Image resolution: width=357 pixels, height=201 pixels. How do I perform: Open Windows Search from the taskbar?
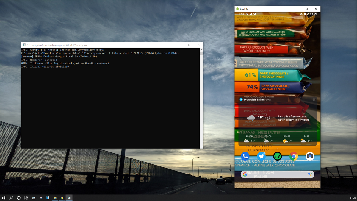pos(11,197)
